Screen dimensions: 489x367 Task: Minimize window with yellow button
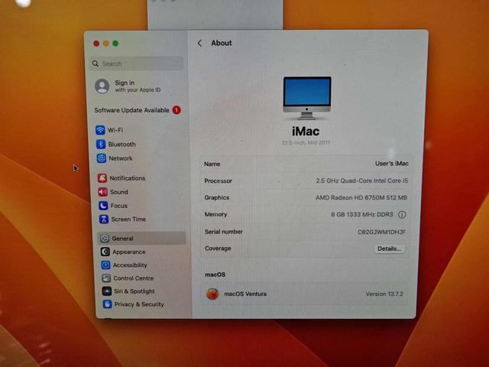click(x=106, y=44)
